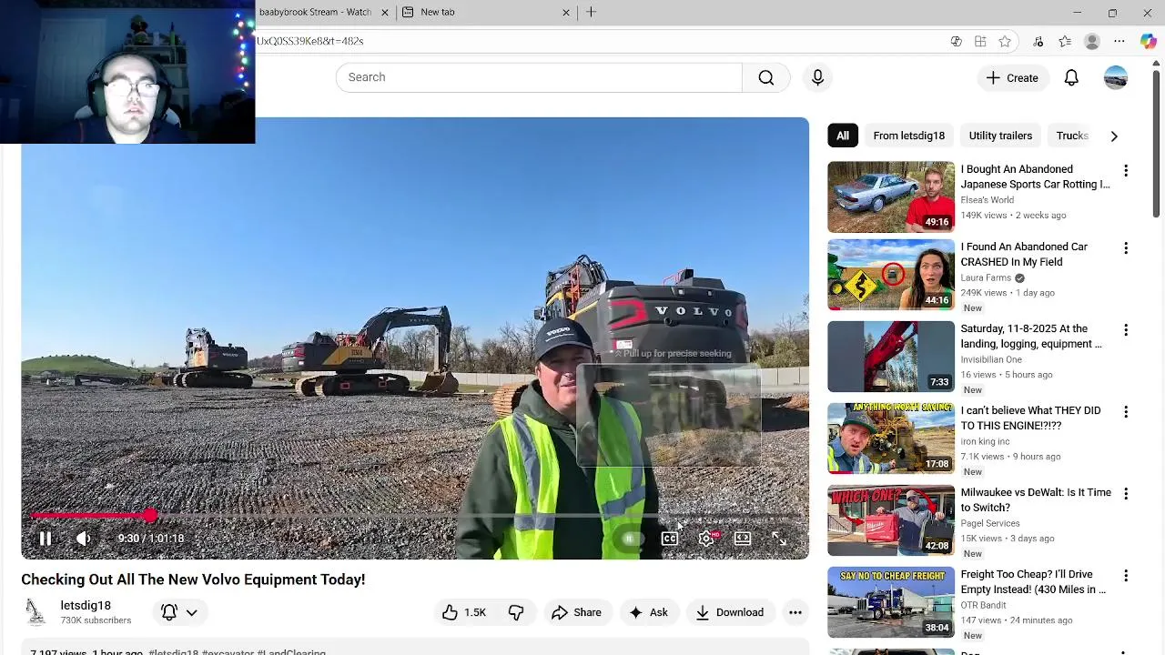
Task: Open the can't believe What THEY DID thumbnail
Action: click(x=891, y=438)
